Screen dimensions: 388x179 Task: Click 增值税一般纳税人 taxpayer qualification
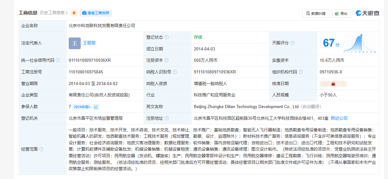(x=210, y=84)
